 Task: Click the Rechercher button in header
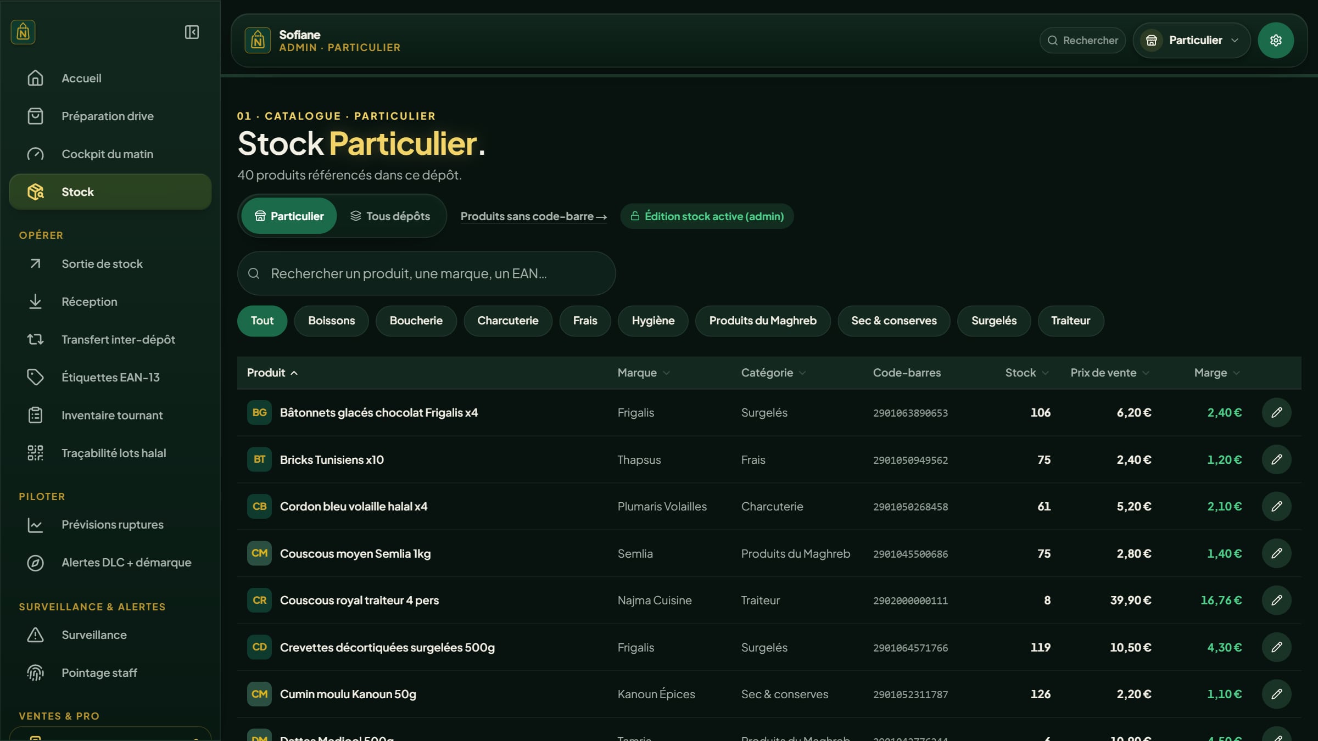(x=1082, y=40)
